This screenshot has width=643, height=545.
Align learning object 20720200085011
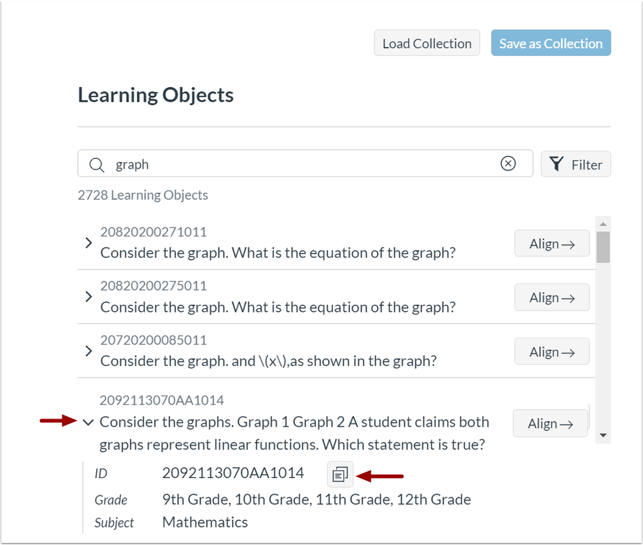point(552,352)
